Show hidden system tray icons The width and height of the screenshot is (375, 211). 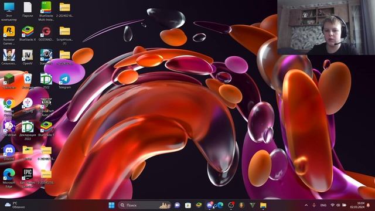[x=306, y=205]
